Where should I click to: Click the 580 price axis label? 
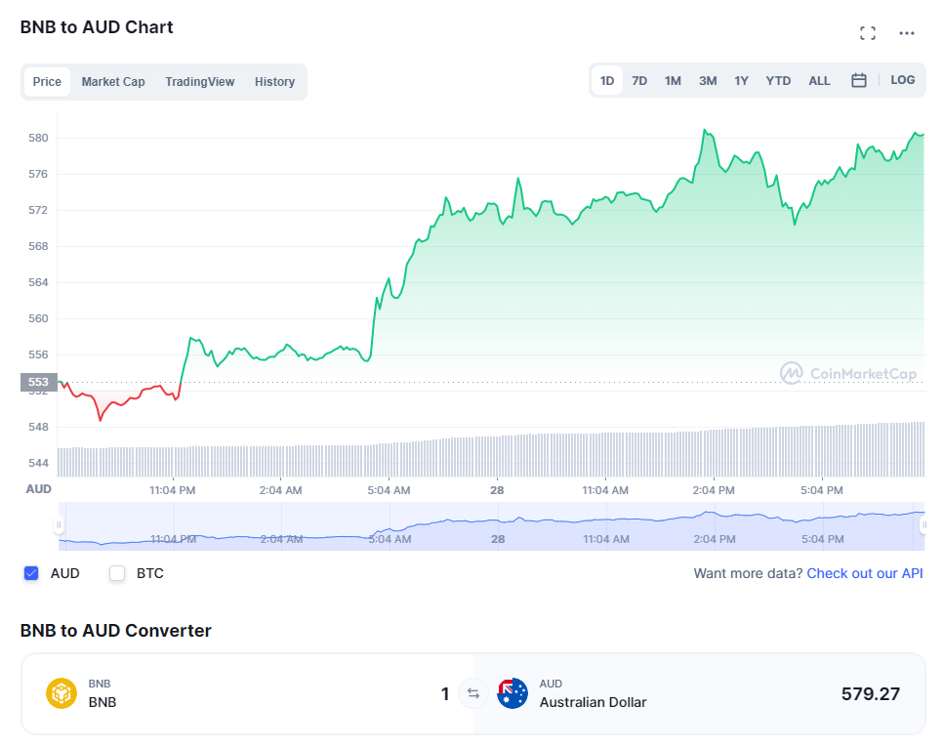pyautogui.click(x=38, y=138)
